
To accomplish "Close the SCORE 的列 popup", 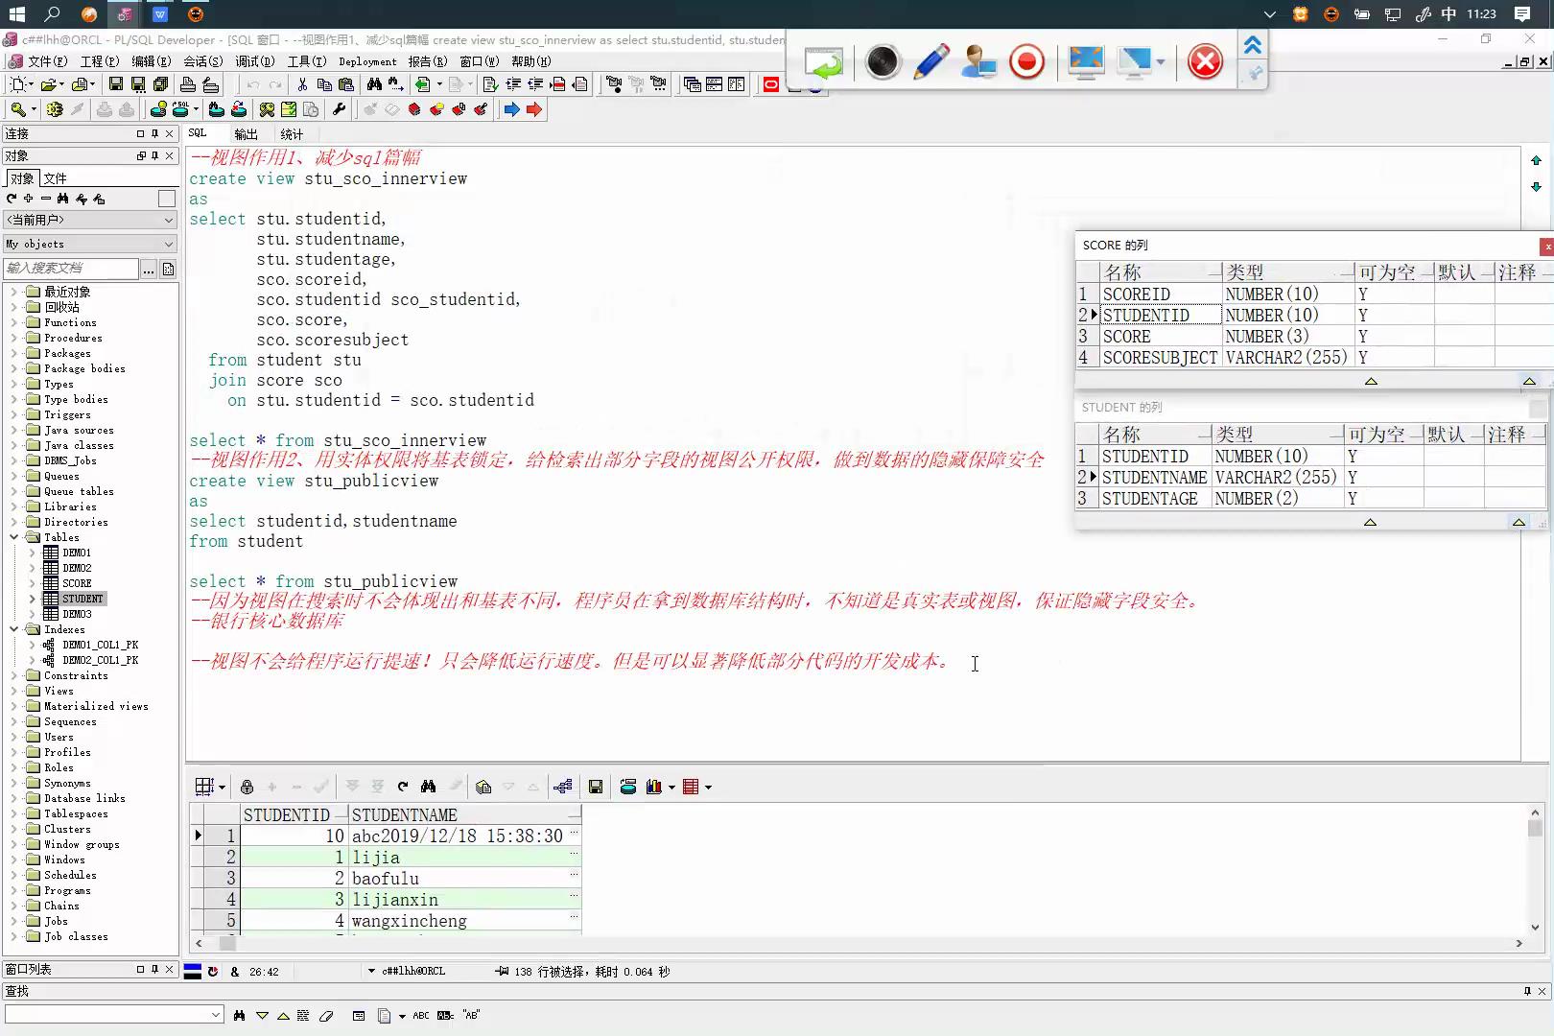I will pos(1546,247).
